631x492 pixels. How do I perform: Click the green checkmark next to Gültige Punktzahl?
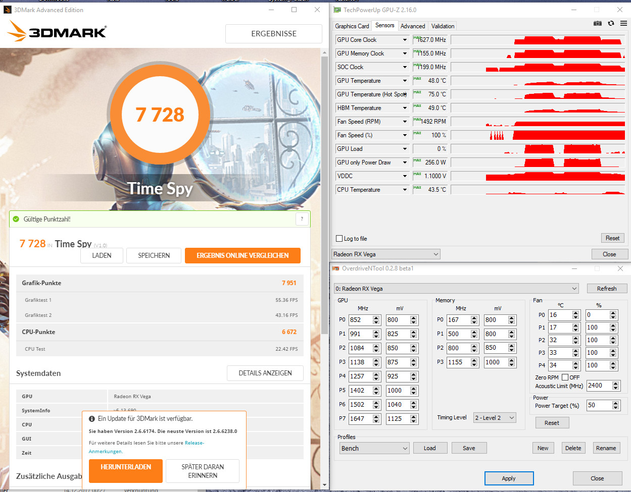click(16, 219)
